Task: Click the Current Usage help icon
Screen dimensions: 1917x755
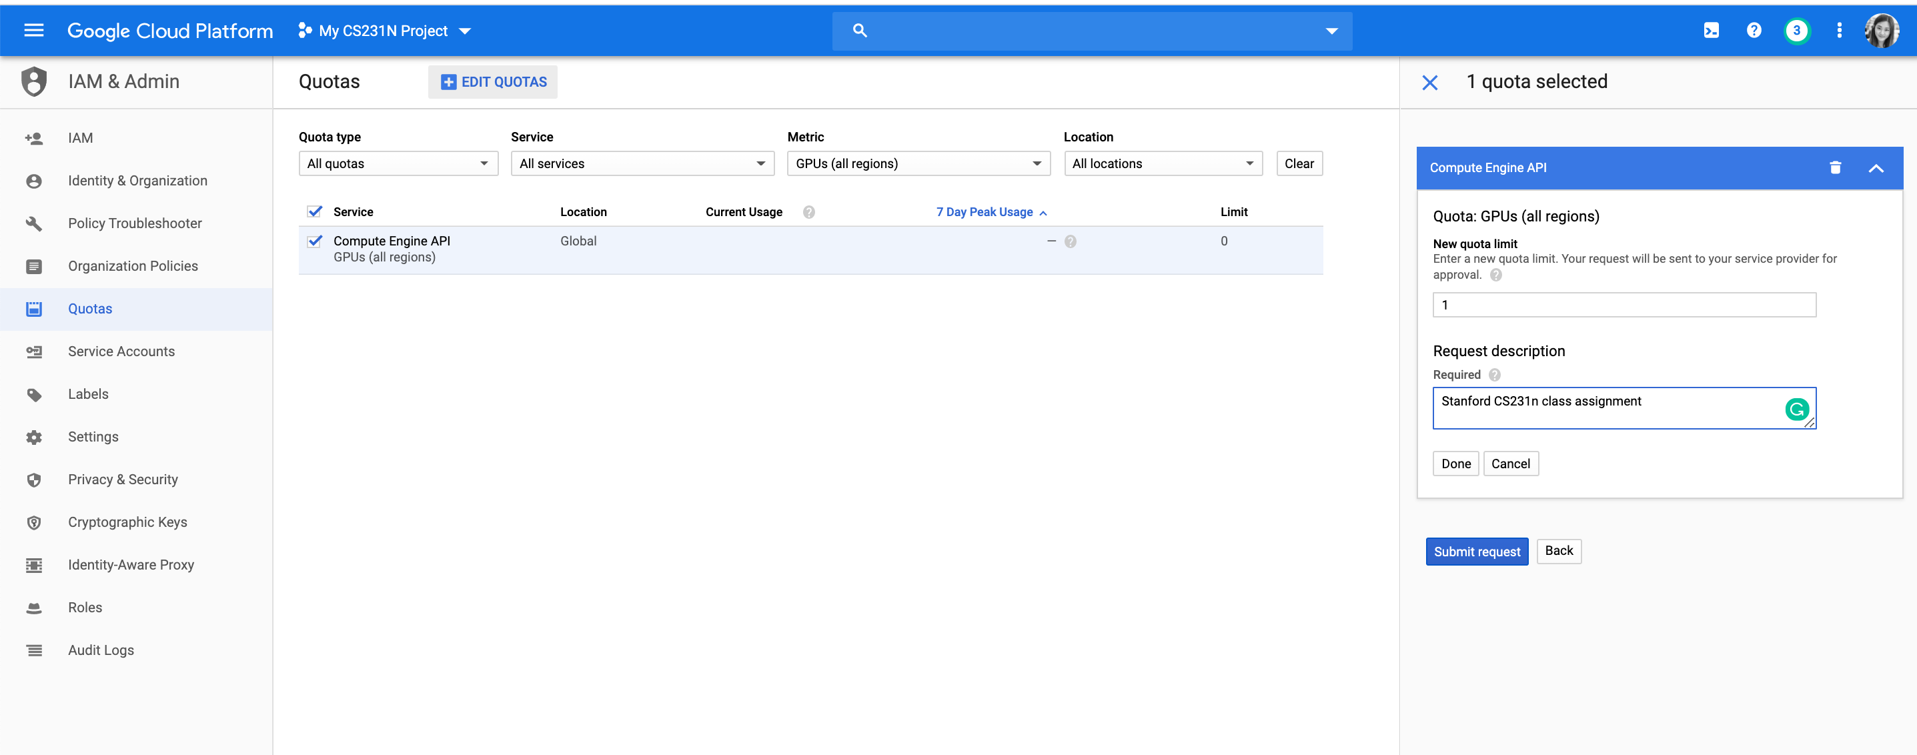Action: coord(809,212)
